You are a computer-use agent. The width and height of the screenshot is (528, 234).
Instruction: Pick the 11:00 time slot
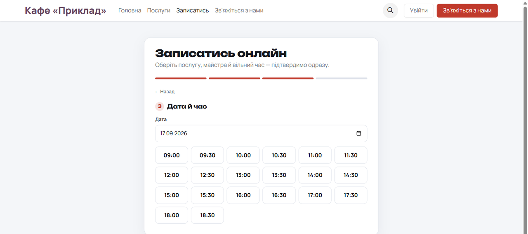[315, 155]
